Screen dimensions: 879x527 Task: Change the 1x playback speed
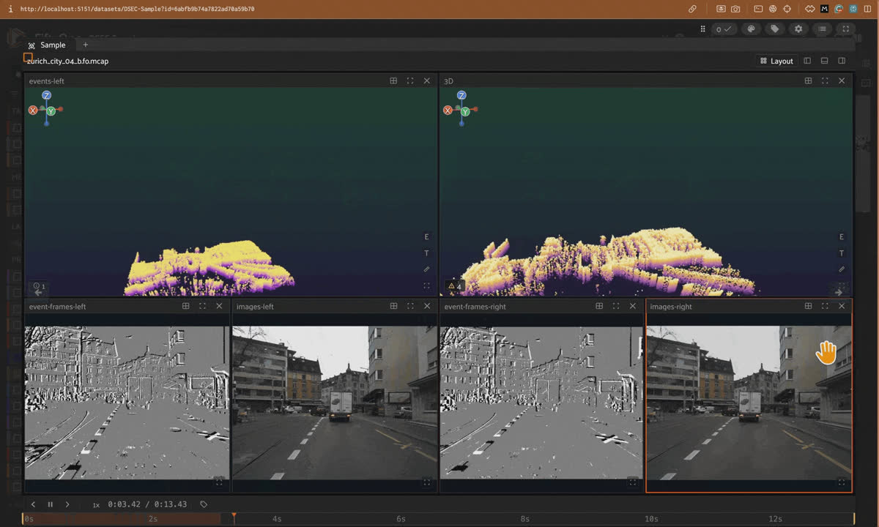pyautogui.click(x=96, y=505)
